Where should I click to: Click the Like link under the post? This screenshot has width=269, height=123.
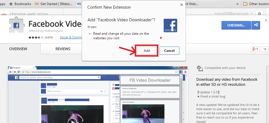point(54,87)
